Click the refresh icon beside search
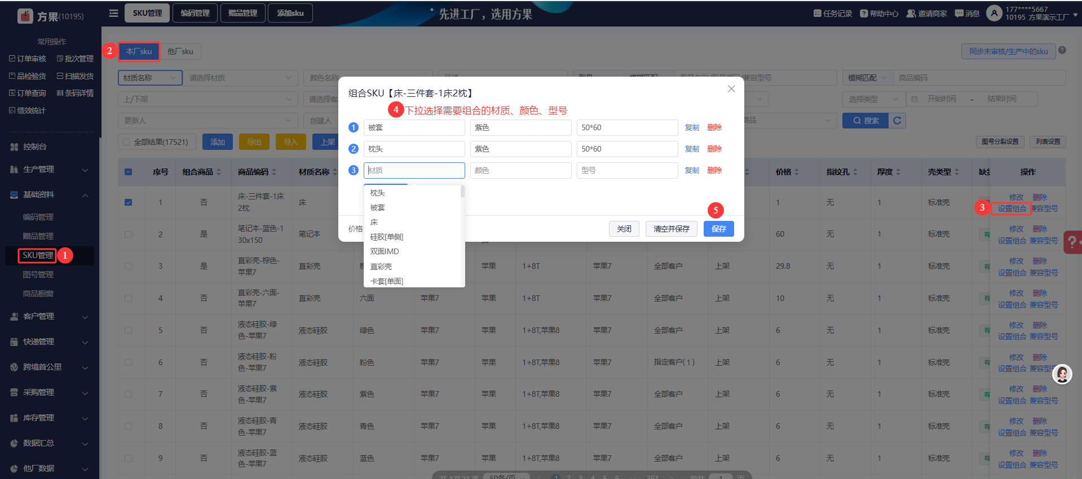Image resolution: width=1082 pixels, height=479 pixels. 897,121
